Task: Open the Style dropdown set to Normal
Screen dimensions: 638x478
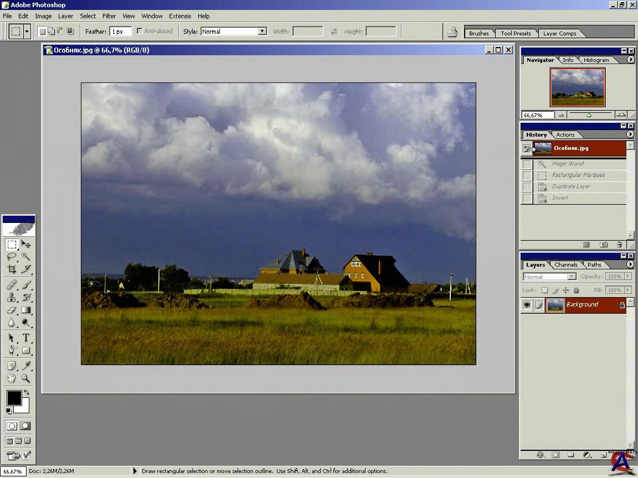Action: (x=234, y=32)
